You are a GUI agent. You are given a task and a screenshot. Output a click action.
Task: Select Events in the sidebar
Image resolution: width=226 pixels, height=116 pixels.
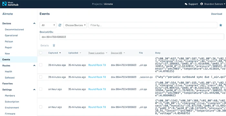click(19, 59)
